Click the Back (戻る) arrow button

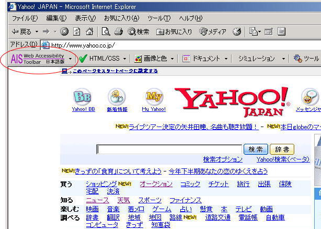[x=21, y=31]
